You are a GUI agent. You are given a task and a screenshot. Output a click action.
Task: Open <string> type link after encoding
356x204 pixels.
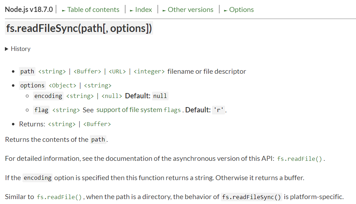80,96
